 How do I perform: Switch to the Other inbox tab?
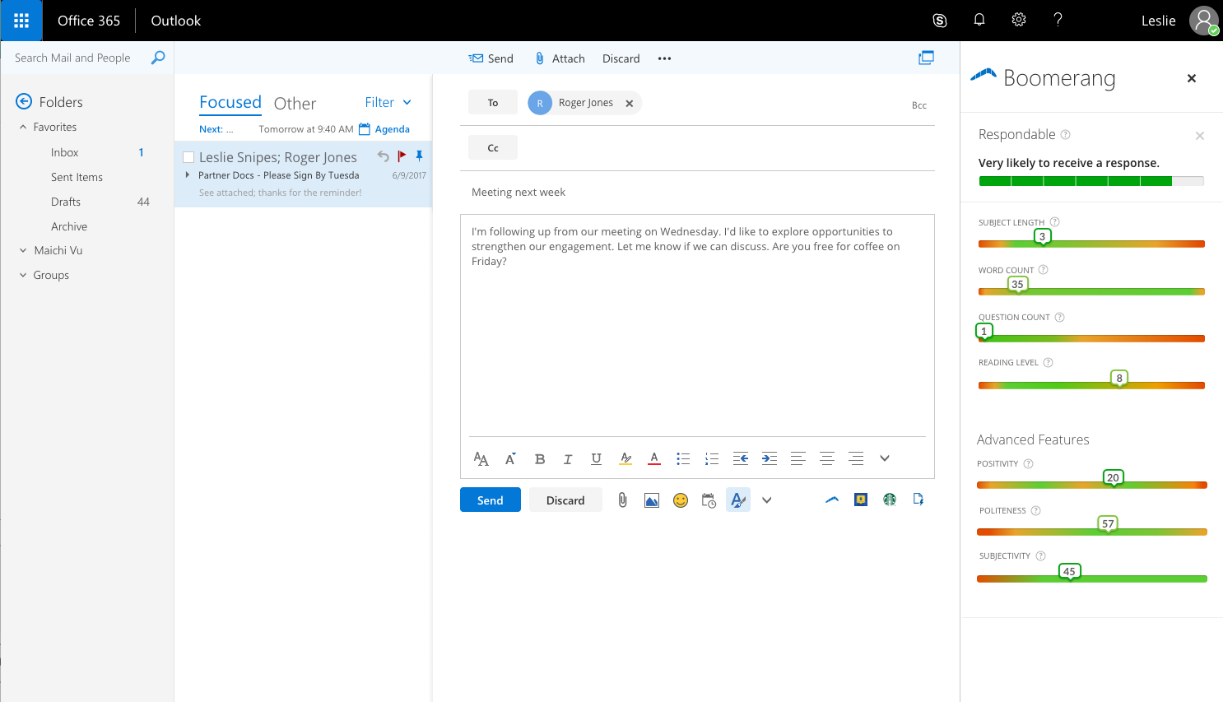[295, 103]
